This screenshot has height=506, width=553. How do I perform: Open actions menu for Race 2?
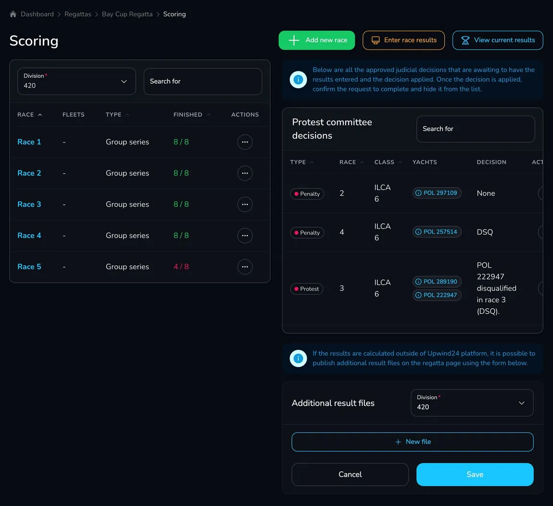tap(245, 173)
